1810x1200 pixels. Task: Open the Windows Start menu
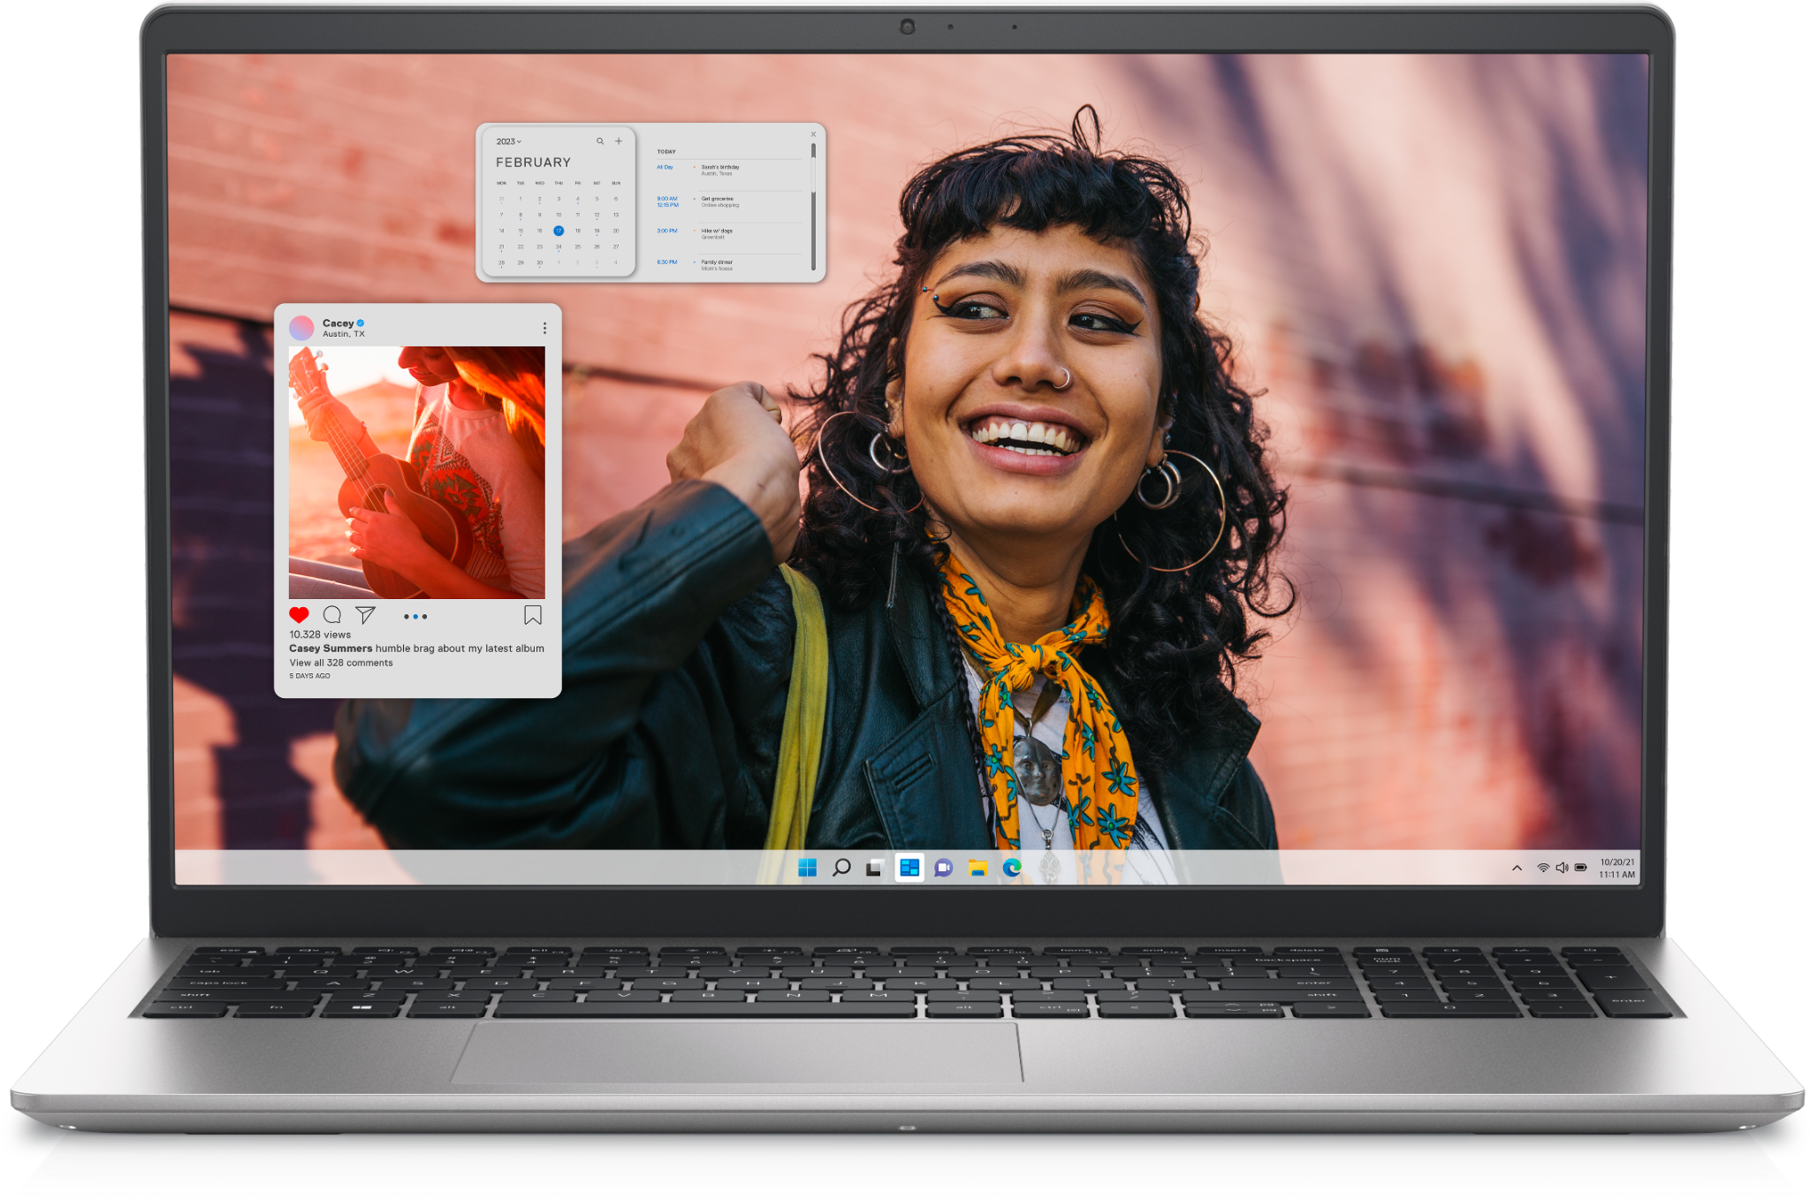807,868
